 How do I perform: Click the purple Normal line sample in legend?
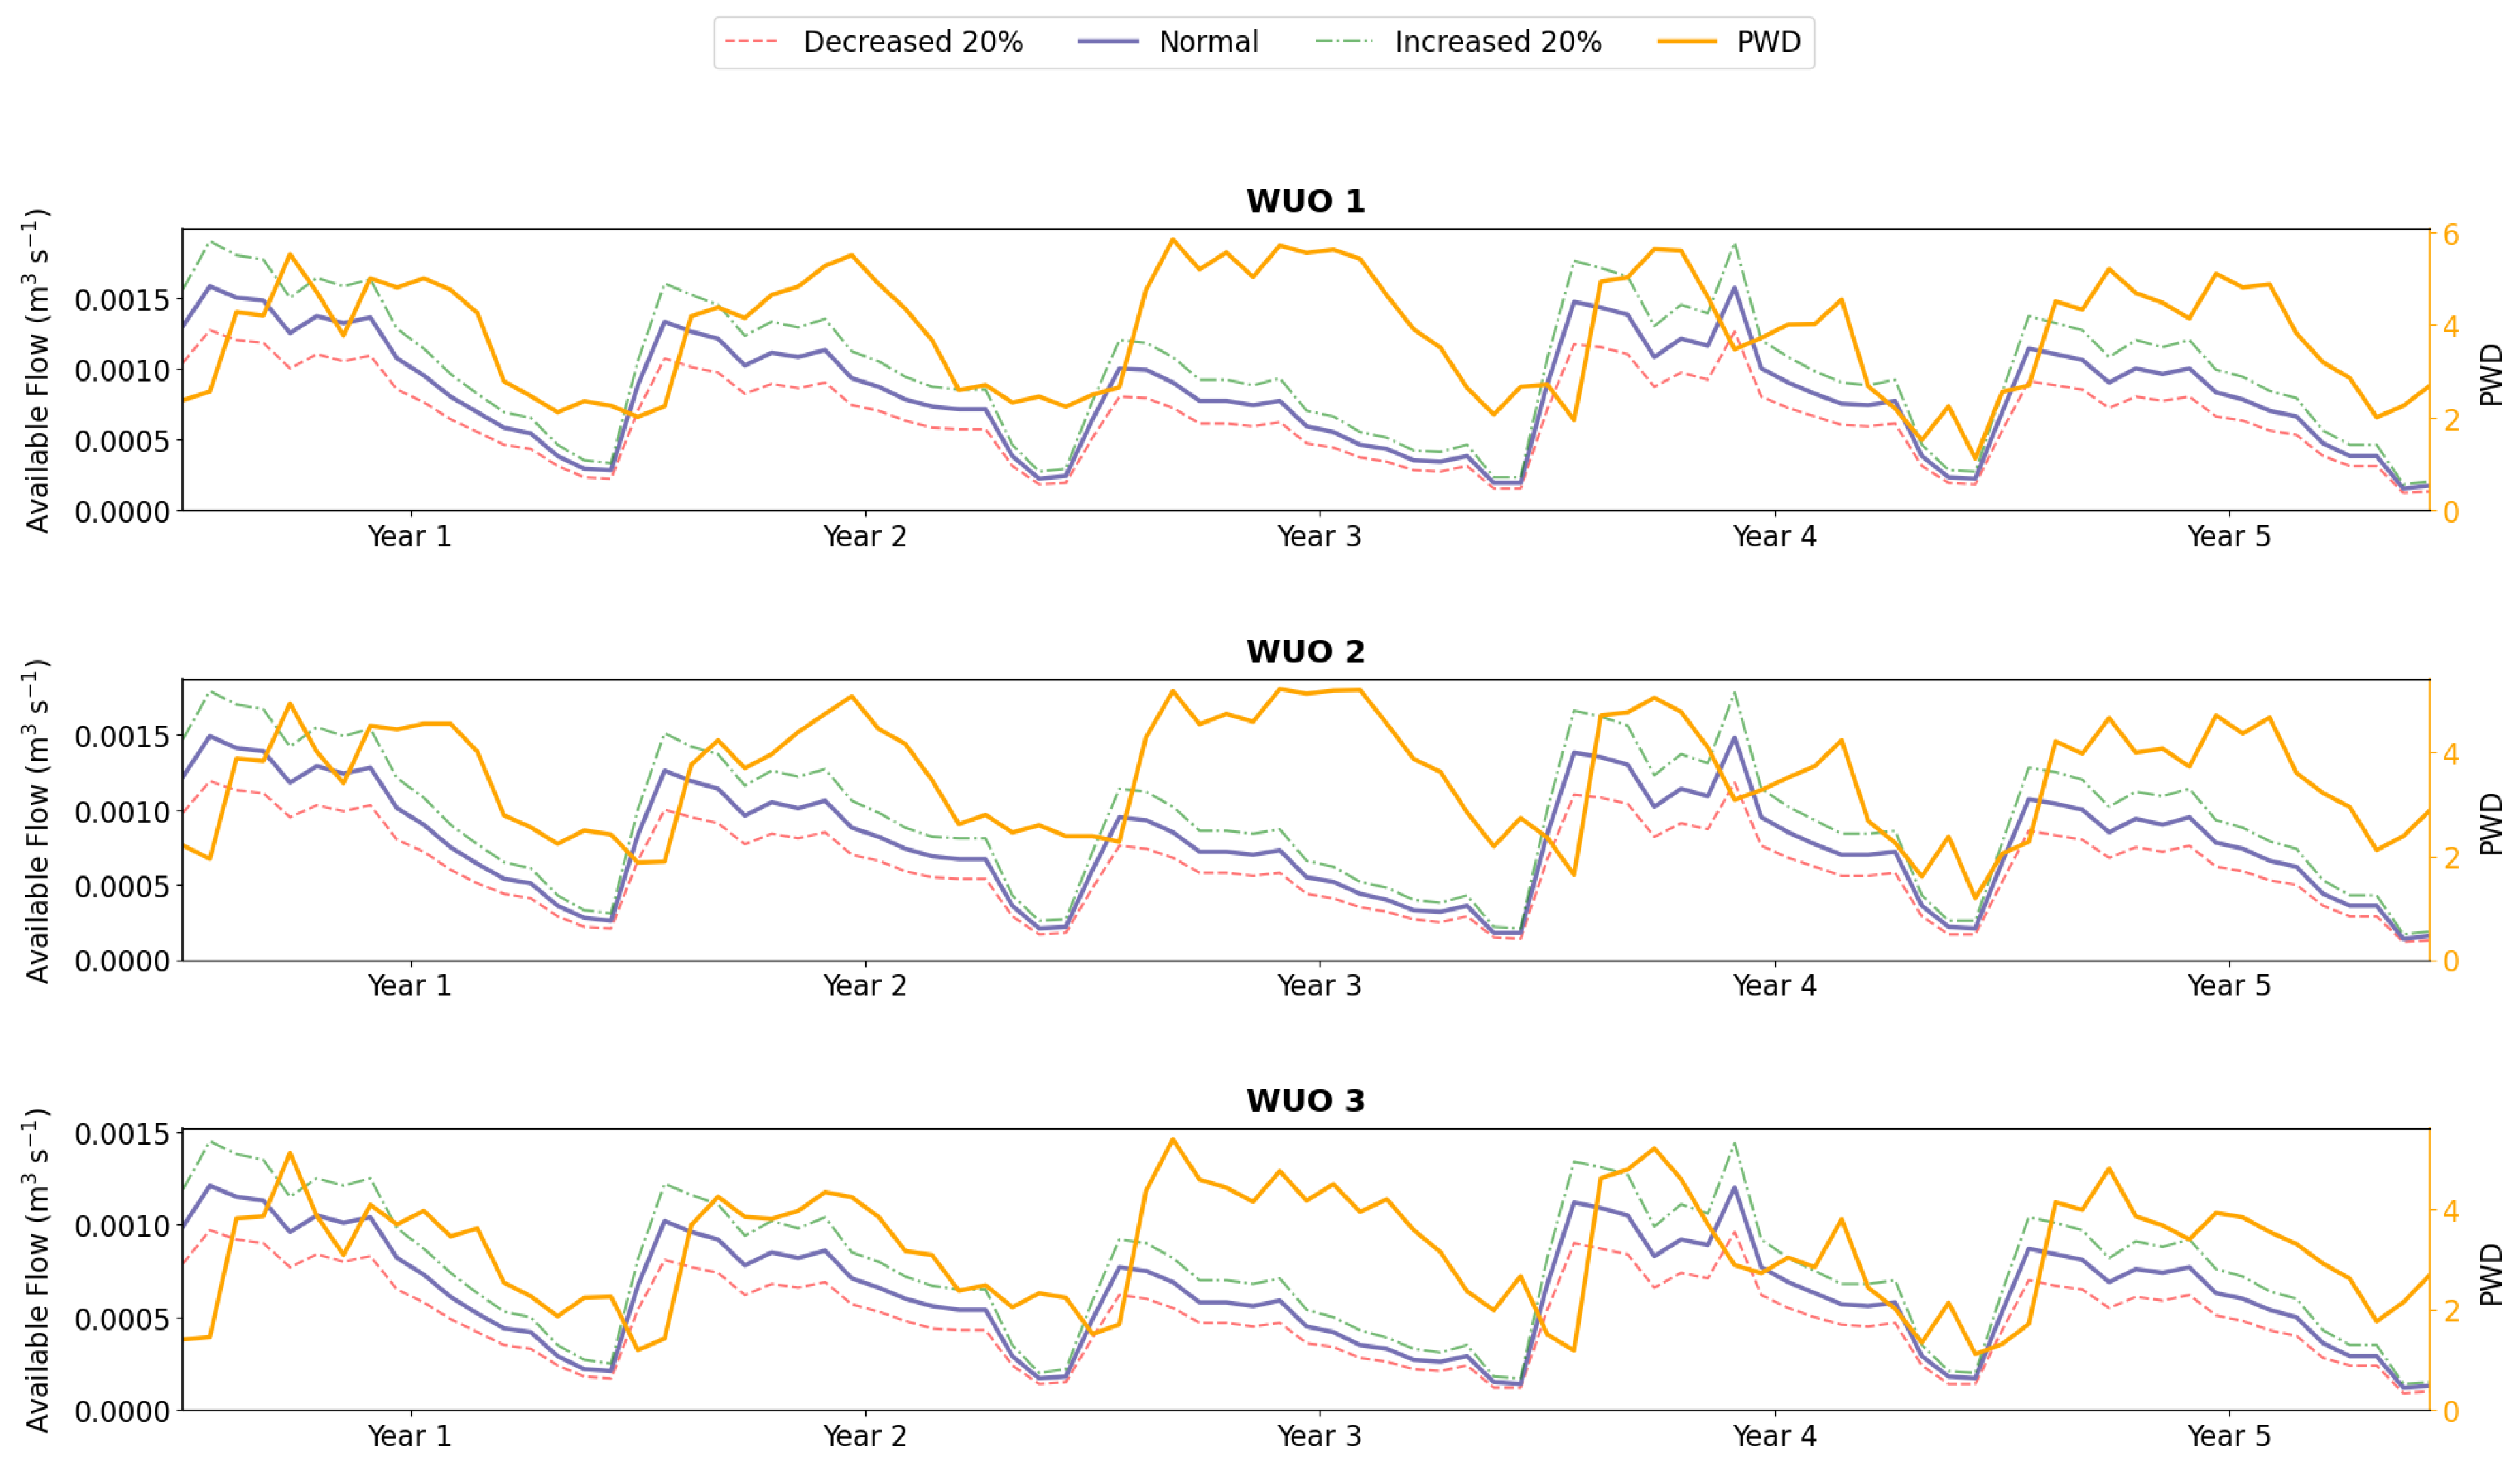[x=1108, y=42]
